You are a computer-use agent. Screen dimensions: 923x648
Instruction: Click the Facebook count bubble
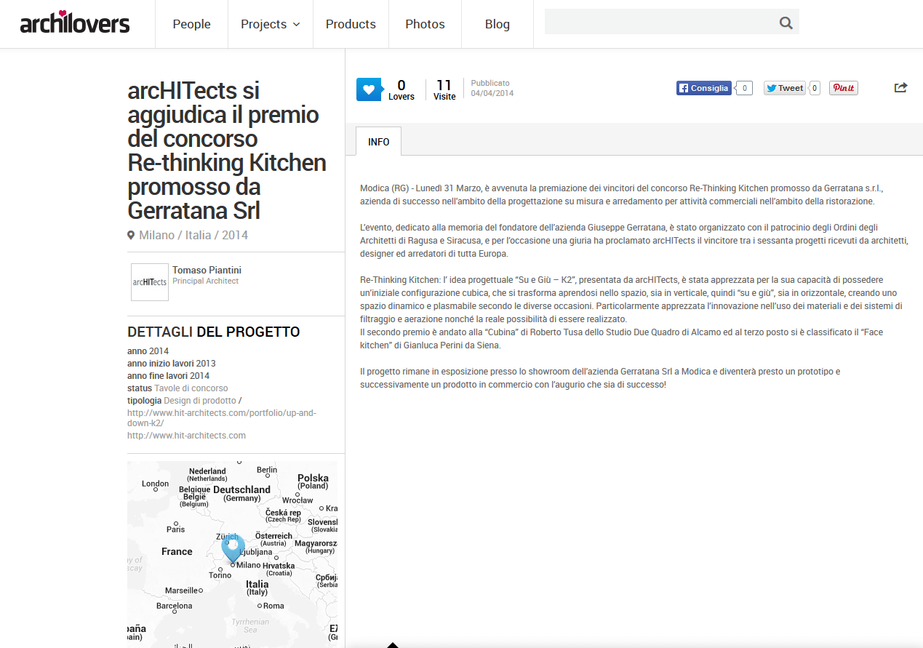pyautogui.click(x=743, y=88)
